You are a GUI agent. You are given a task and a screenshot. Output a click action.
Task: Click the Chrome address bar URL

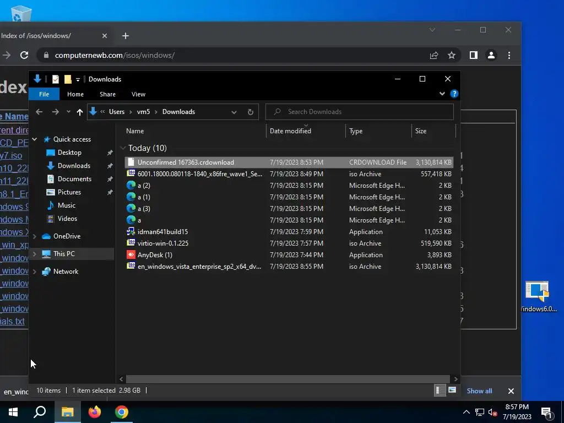115,56
